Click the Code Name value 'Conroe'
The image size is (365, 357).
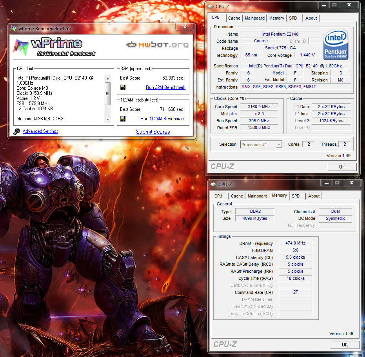point(261,41)
